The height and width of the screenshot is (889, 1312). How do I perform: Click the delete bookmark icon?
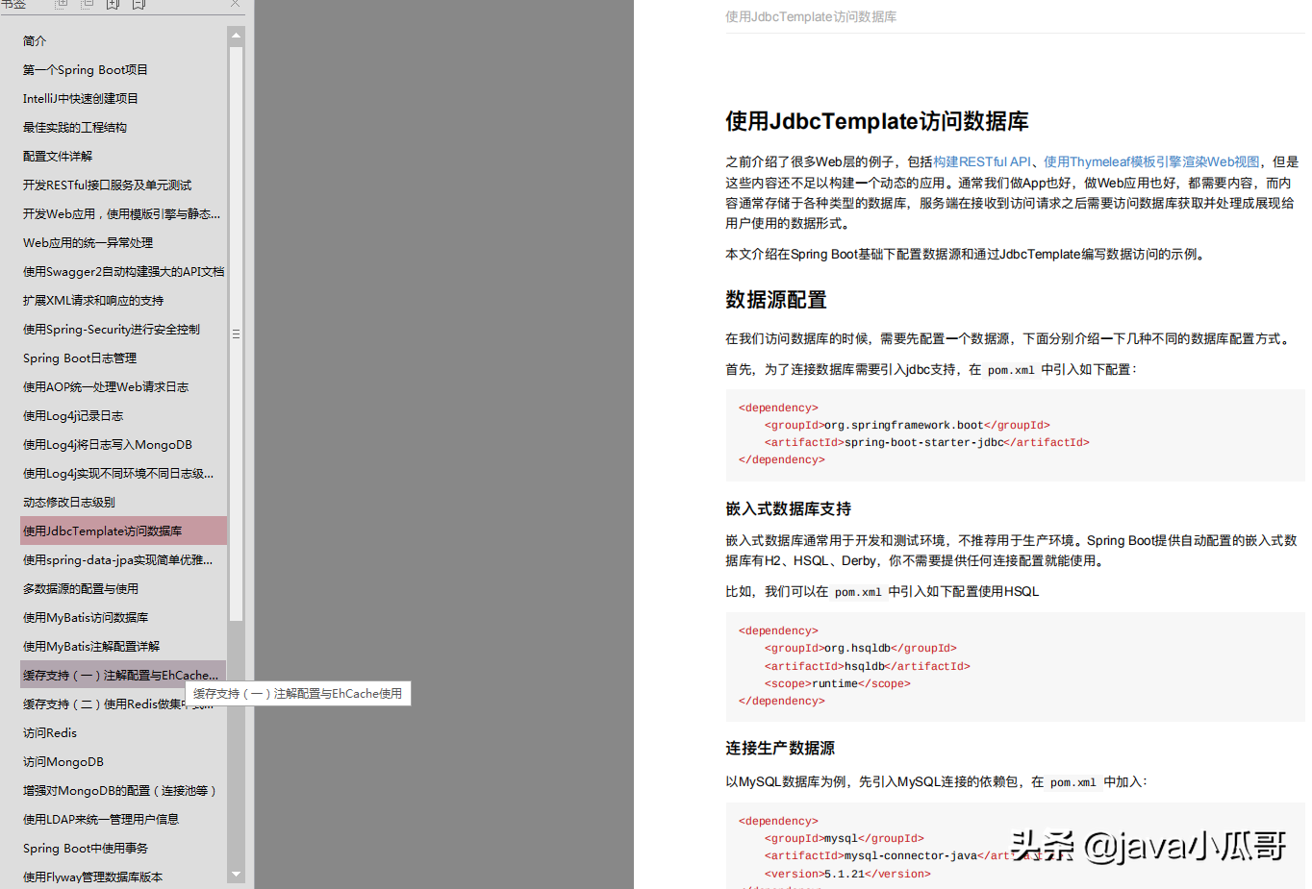[x=138, y=6]
